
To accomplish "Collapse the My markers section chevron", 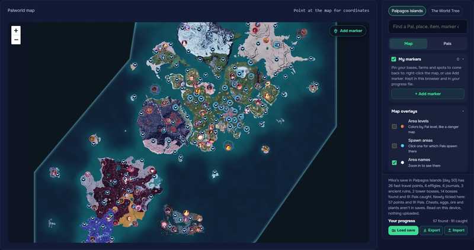I will pos(463,59).
